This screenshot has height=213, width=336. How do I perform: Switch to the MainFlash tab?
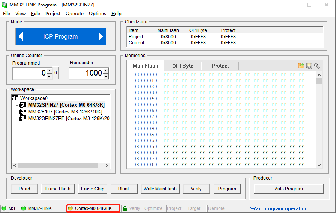(x=145, y=66)
